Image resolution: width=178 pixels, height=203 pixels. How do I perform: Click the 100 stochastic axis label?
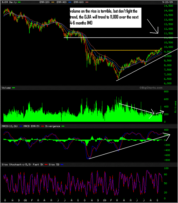point(166,168)
